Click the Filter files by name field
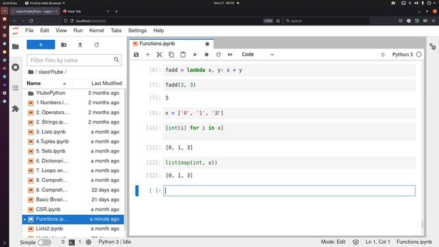This screenshot has height=247, width=439. [74, 60]
